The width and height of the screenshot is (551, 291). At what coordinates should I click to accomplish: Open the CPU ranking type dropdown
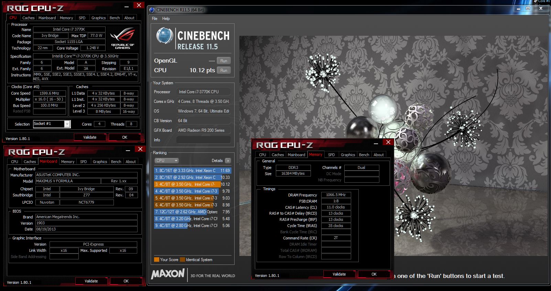[166, 161]
